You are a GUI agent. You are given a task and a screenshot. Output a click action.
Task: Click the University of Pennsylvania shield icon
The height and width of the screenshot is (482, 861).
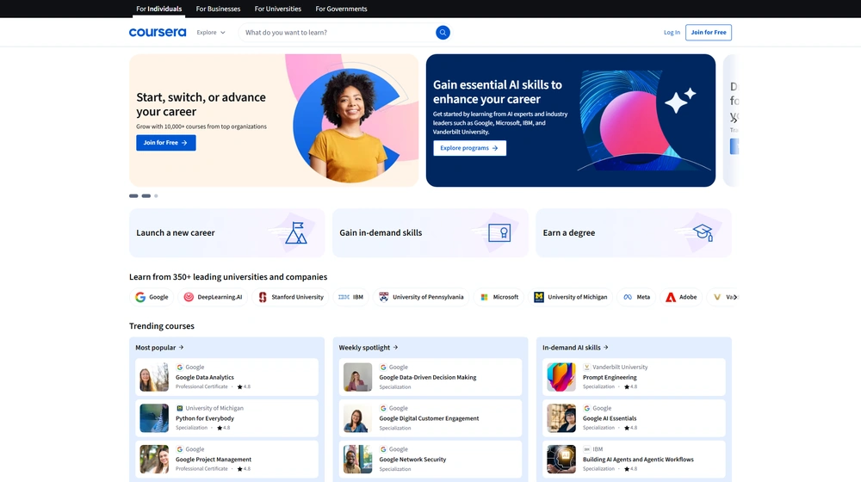(x=384, y=297)
